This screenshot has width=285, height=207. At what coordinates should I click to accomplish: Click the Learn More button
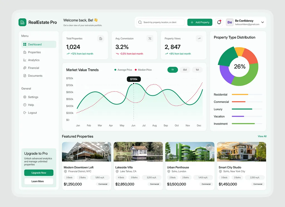[x=39, y=181]
